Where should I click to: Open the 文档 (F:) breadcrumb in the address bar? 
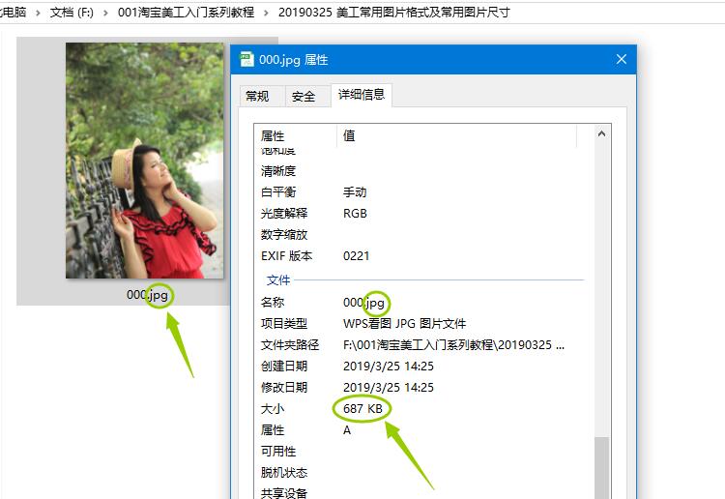point(72,13)
